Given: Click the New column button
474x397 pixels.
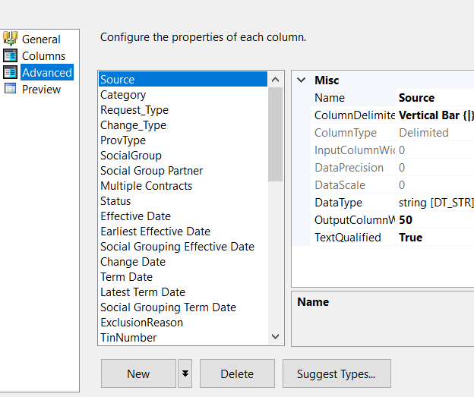Looking at the screenshot, I should 138,373.
